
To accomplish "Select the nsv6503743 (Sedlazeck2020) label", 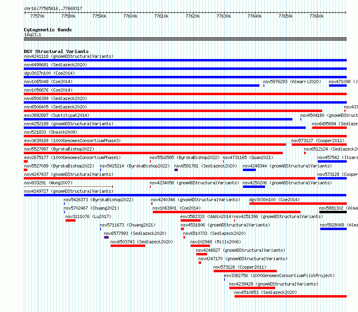I will coord(142,242).
